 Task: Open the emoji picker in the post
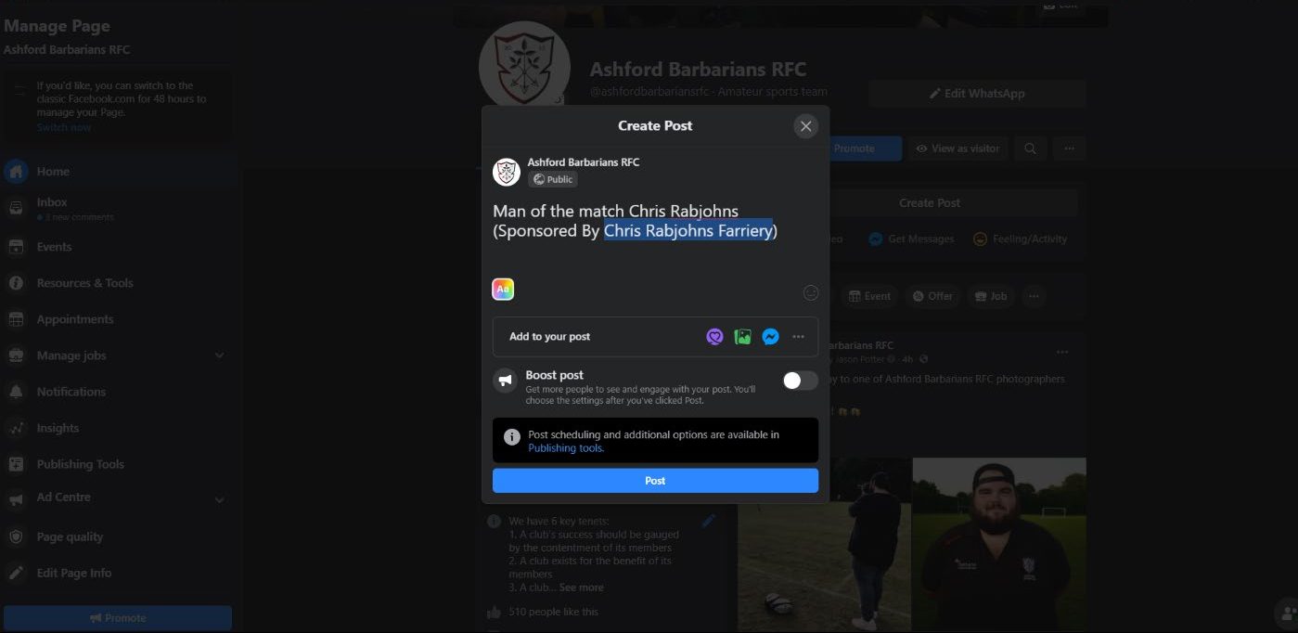[810, 292]
